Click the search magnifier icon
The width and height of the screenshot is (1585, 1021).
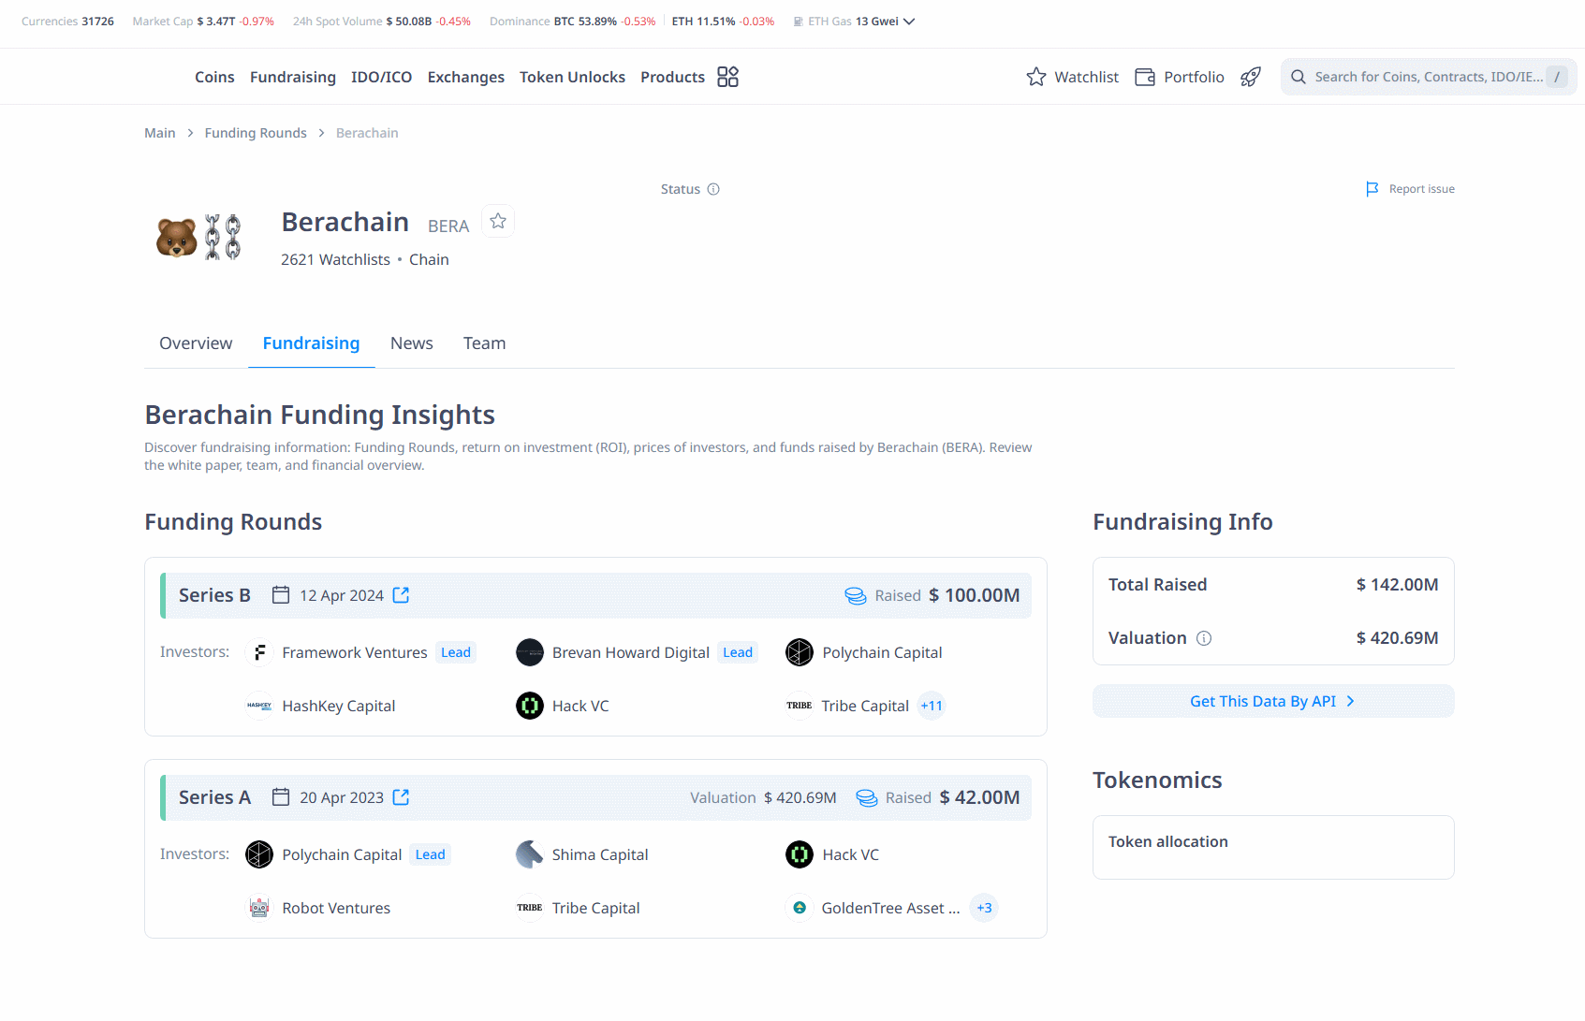[1298, 77]
